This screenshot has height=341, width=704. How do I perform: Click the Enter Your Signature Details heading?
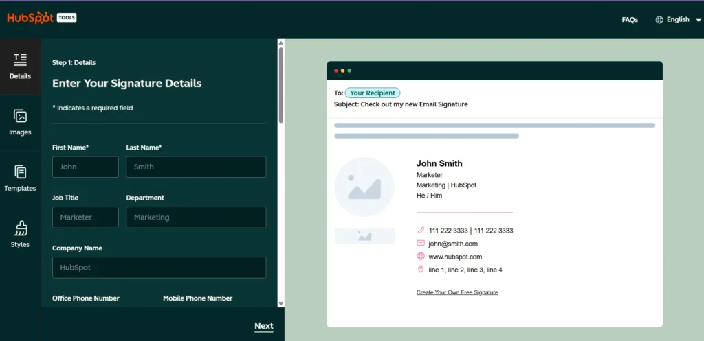[126, 83]
